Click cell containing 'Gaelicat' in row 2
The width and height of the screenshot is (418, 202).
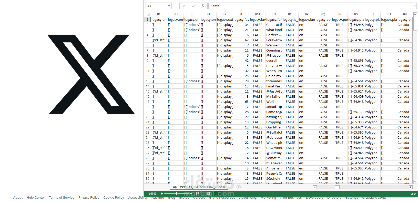pos(274,25)
